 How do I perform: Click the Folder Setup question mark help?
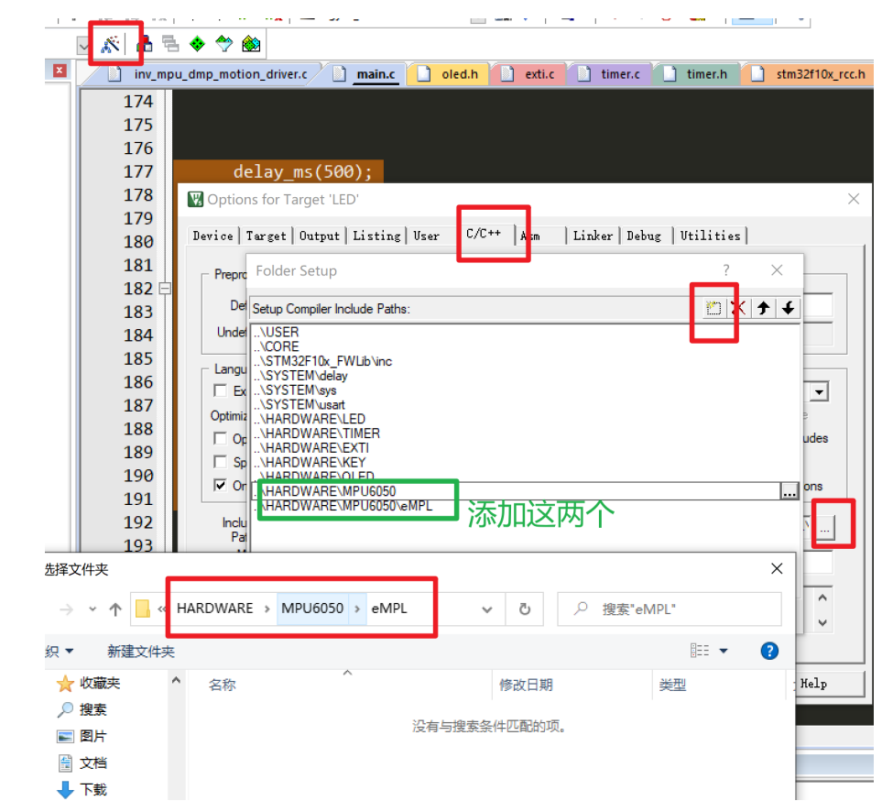pos(726,270)
